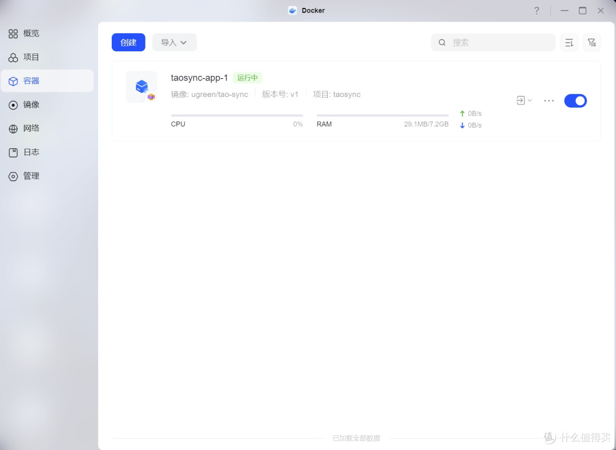
Task: Select the 容器 containers section
Action: [47, 81]
